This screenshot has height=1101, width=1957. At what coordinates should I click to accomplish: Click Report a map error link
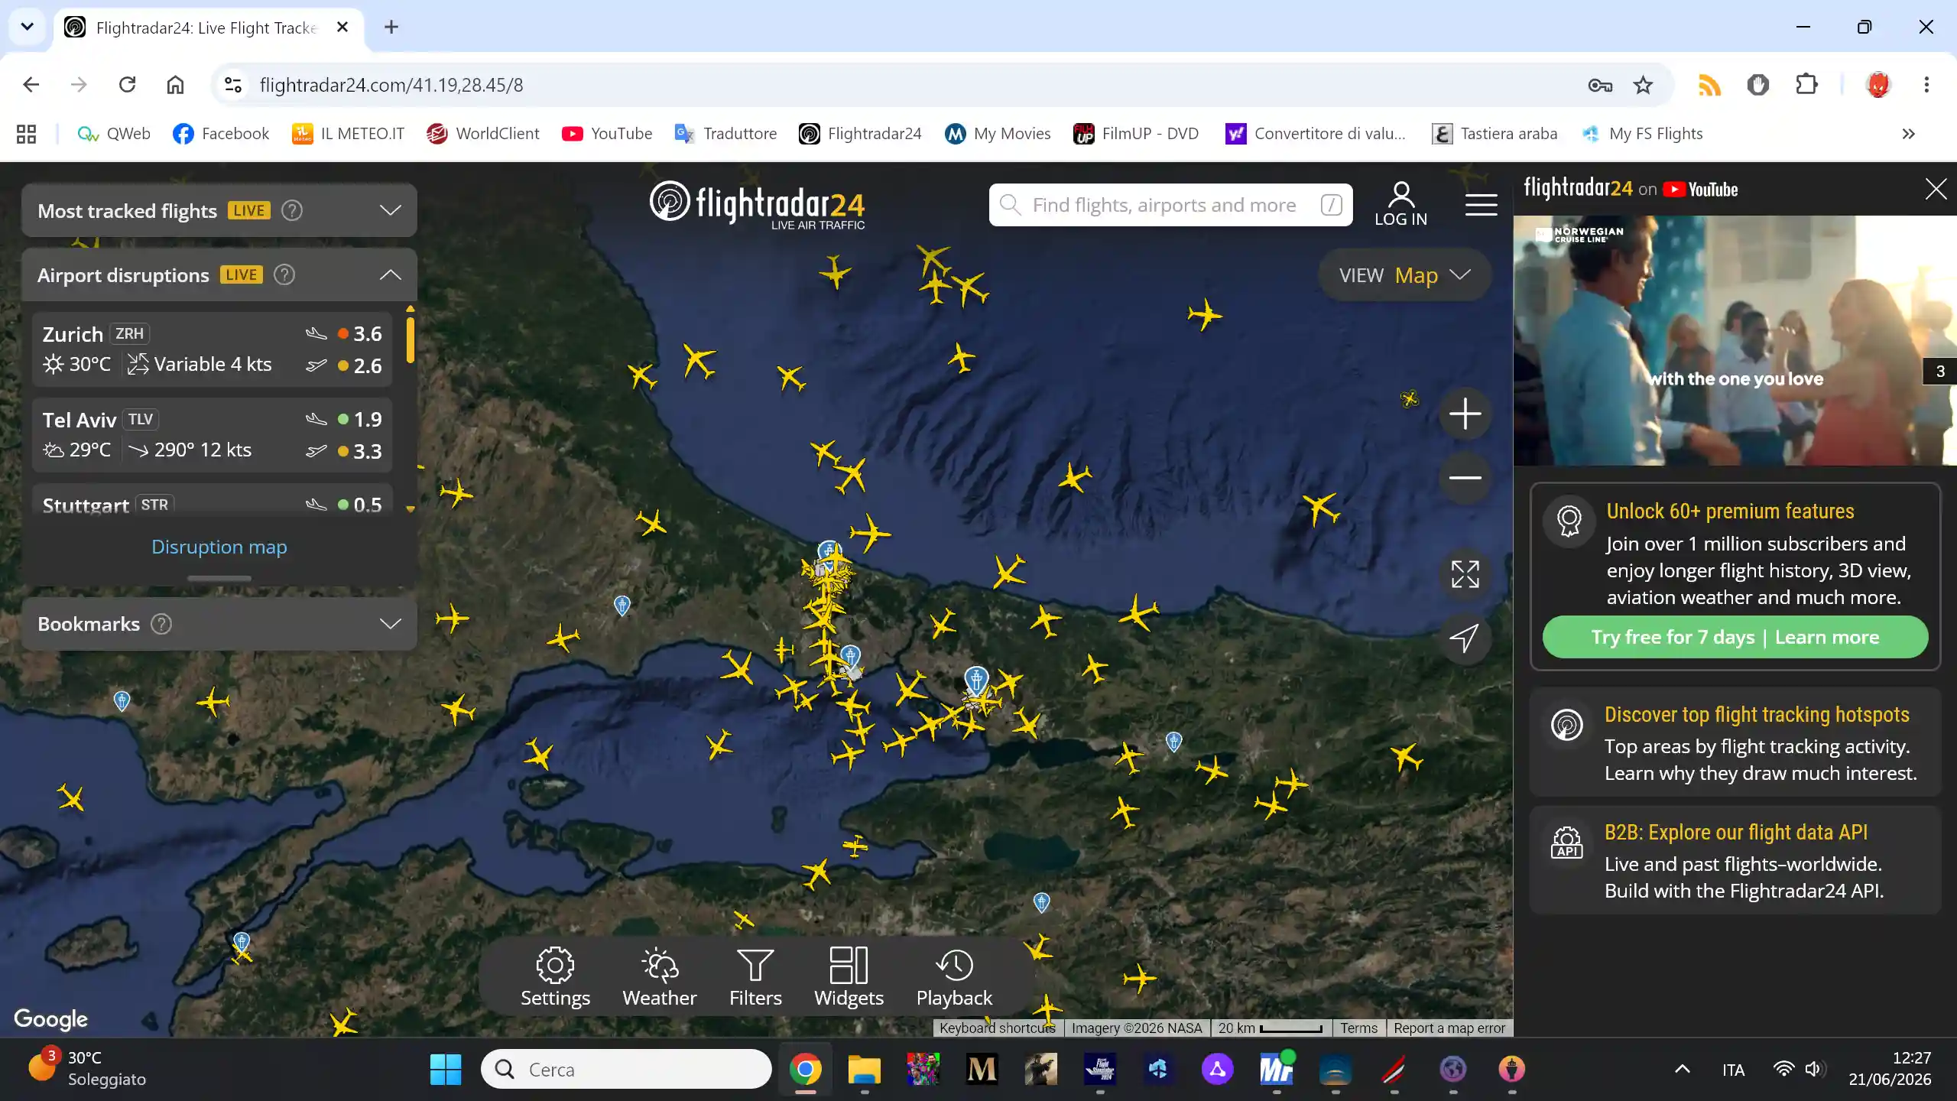click(1449, 1028)
